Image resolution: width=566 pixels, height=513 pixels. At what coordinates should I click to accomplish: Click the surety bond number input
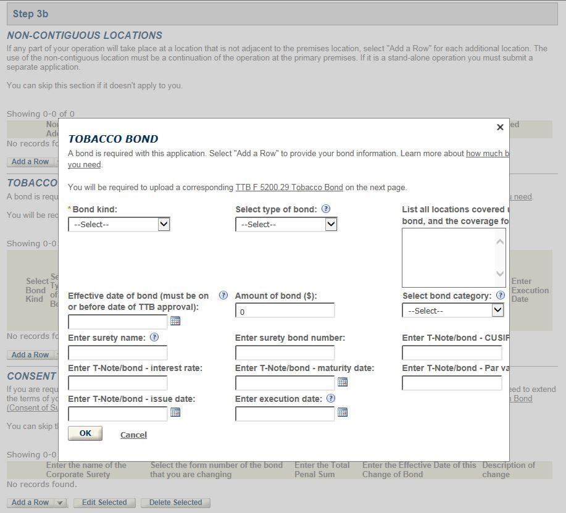point(285,352)
